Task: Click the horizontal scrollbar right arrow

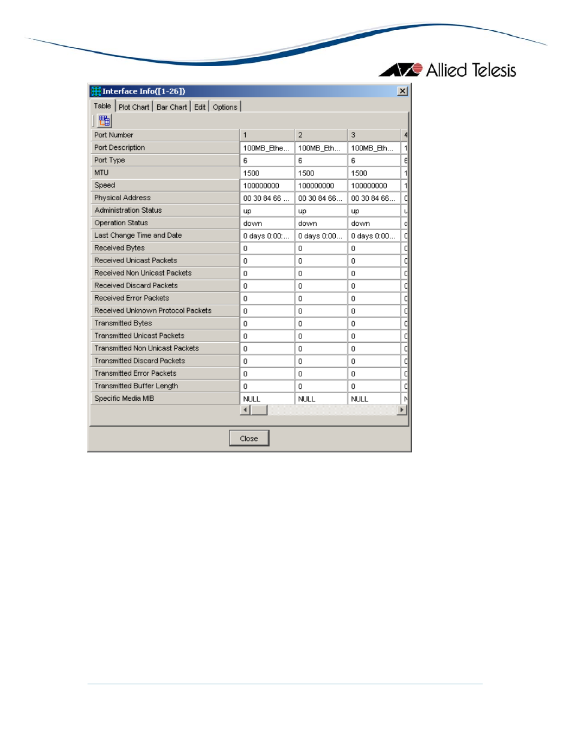Action: (x=402, y=410)
